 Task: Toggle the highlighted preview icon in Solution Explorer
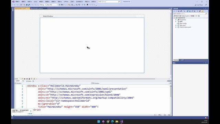click(202, 11)
